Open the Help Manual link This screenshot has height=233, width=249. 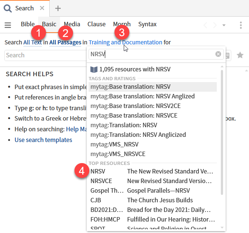point(76,129)
